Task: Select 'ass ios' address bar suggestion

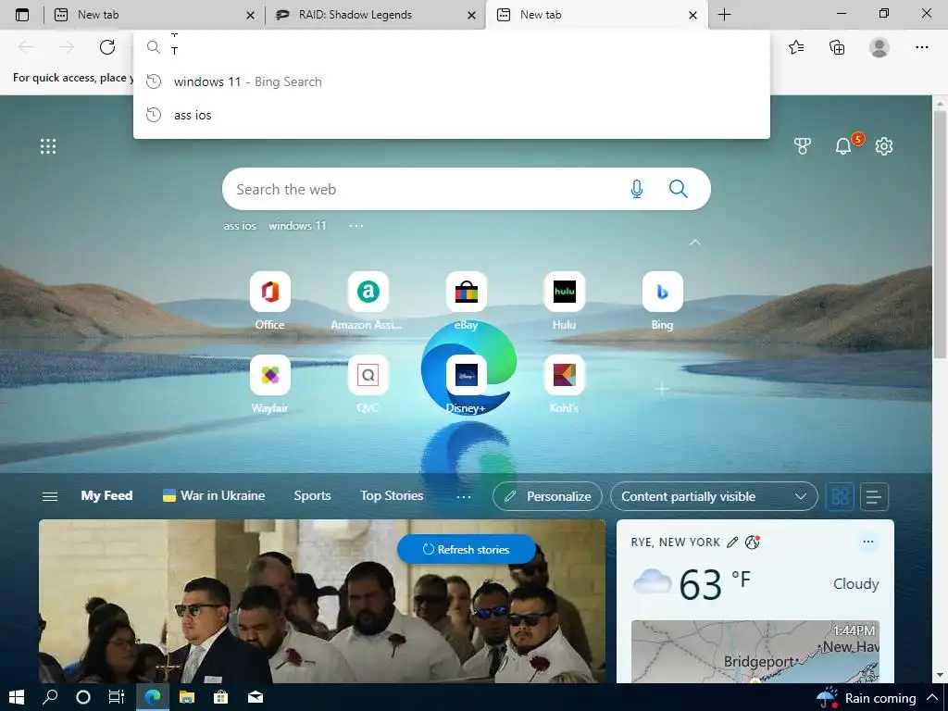Action: pyautogui.click(x=452, y=115)
